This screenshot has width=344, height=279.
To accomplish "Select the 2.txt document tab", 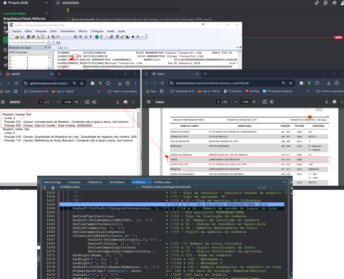I will 61,48.
